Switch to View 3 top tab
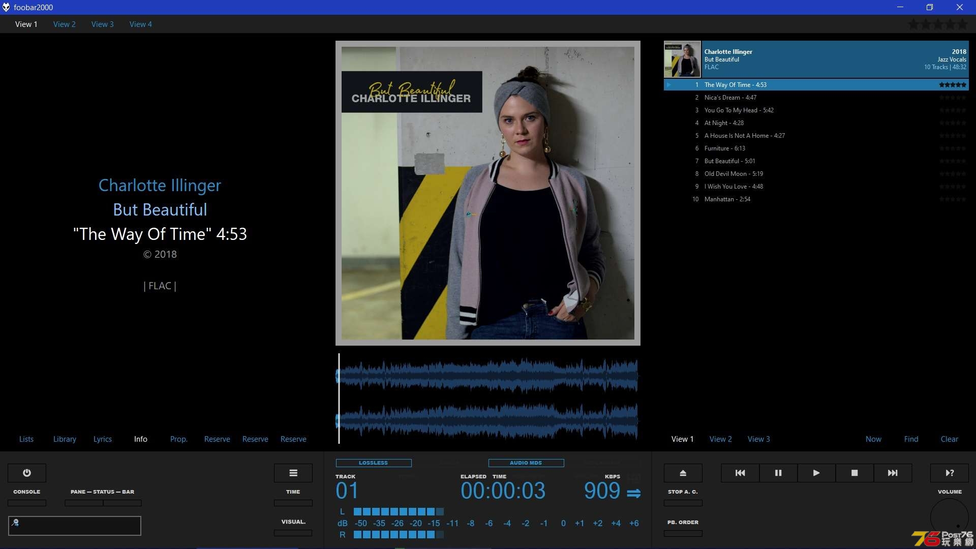Screen dimensions: 976x549 [103, 24]
